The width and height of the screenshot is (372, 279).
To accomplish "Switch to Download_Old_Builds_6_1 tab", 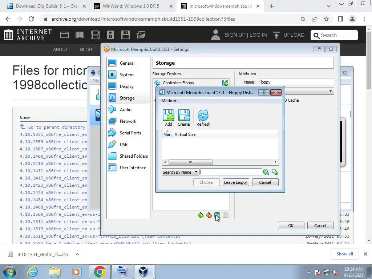I will point(47,6).
